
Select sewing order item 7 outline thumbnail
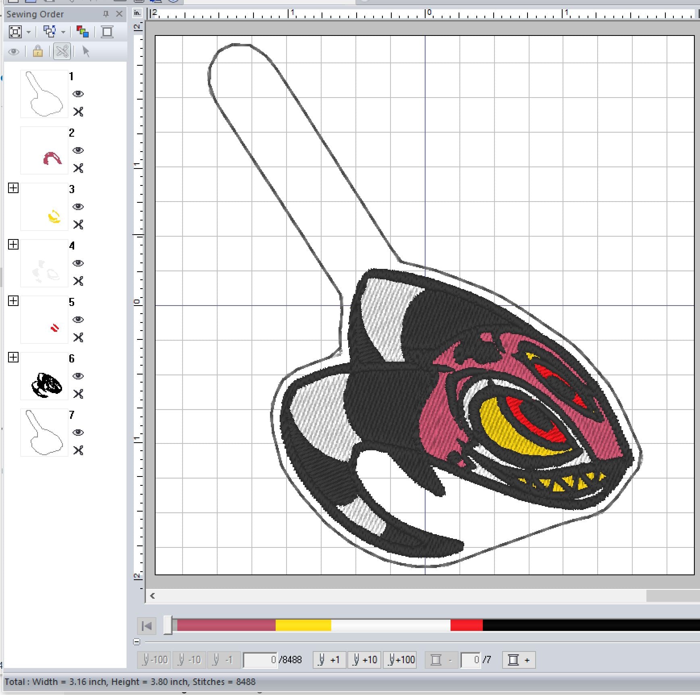click(x=44, y=433)
